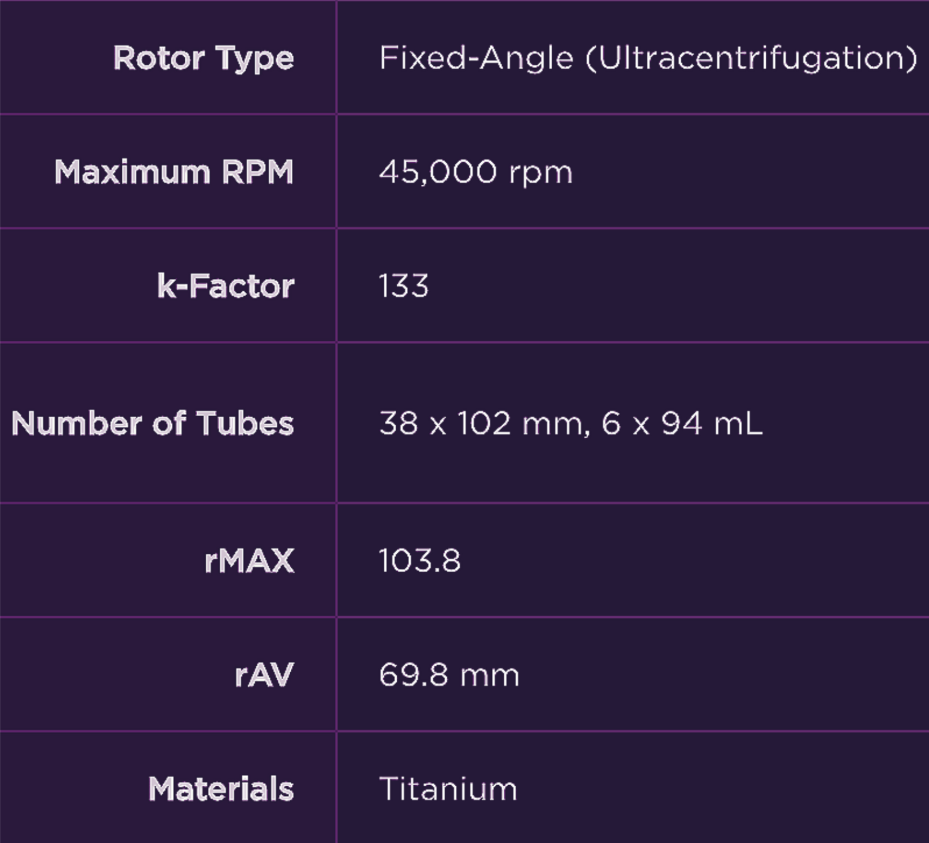Screen dimensions: 929x843
Task: Click the rAV row label
Action: (264, 675)
